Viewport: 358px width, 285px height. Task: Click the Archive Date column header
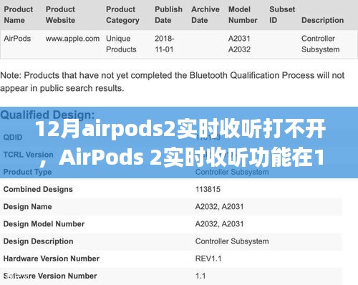[205, 15]
